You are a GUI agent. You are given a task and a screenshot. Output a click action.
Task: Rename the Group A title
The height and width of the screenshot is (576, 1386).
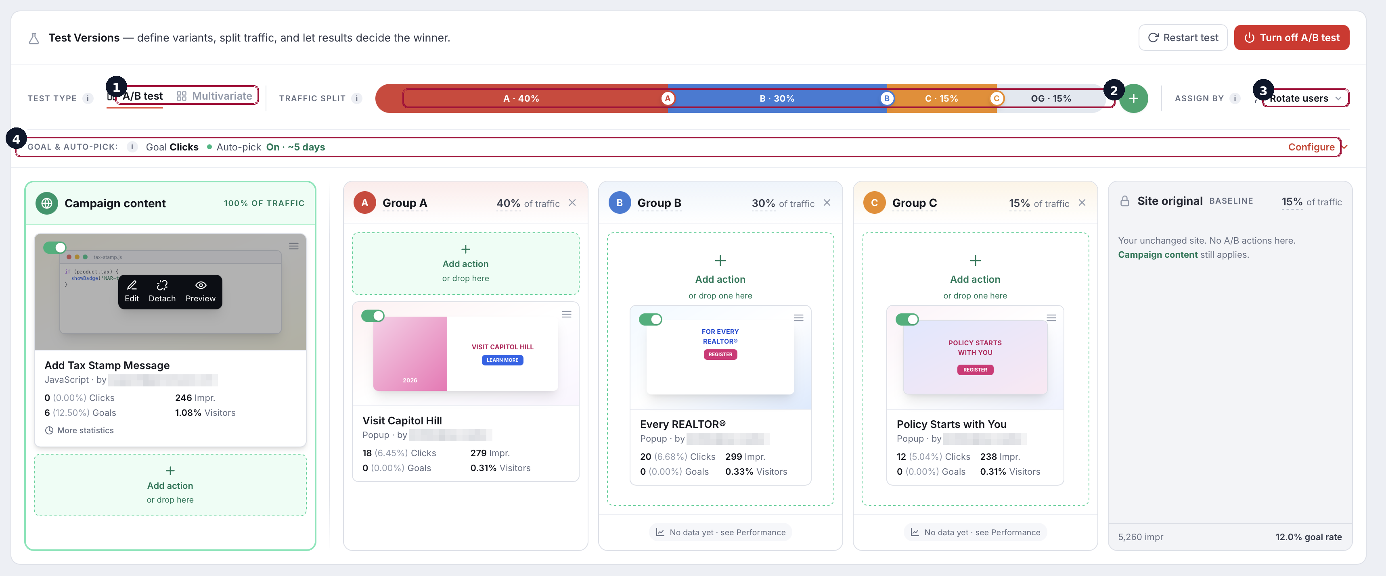coord(404,203)
